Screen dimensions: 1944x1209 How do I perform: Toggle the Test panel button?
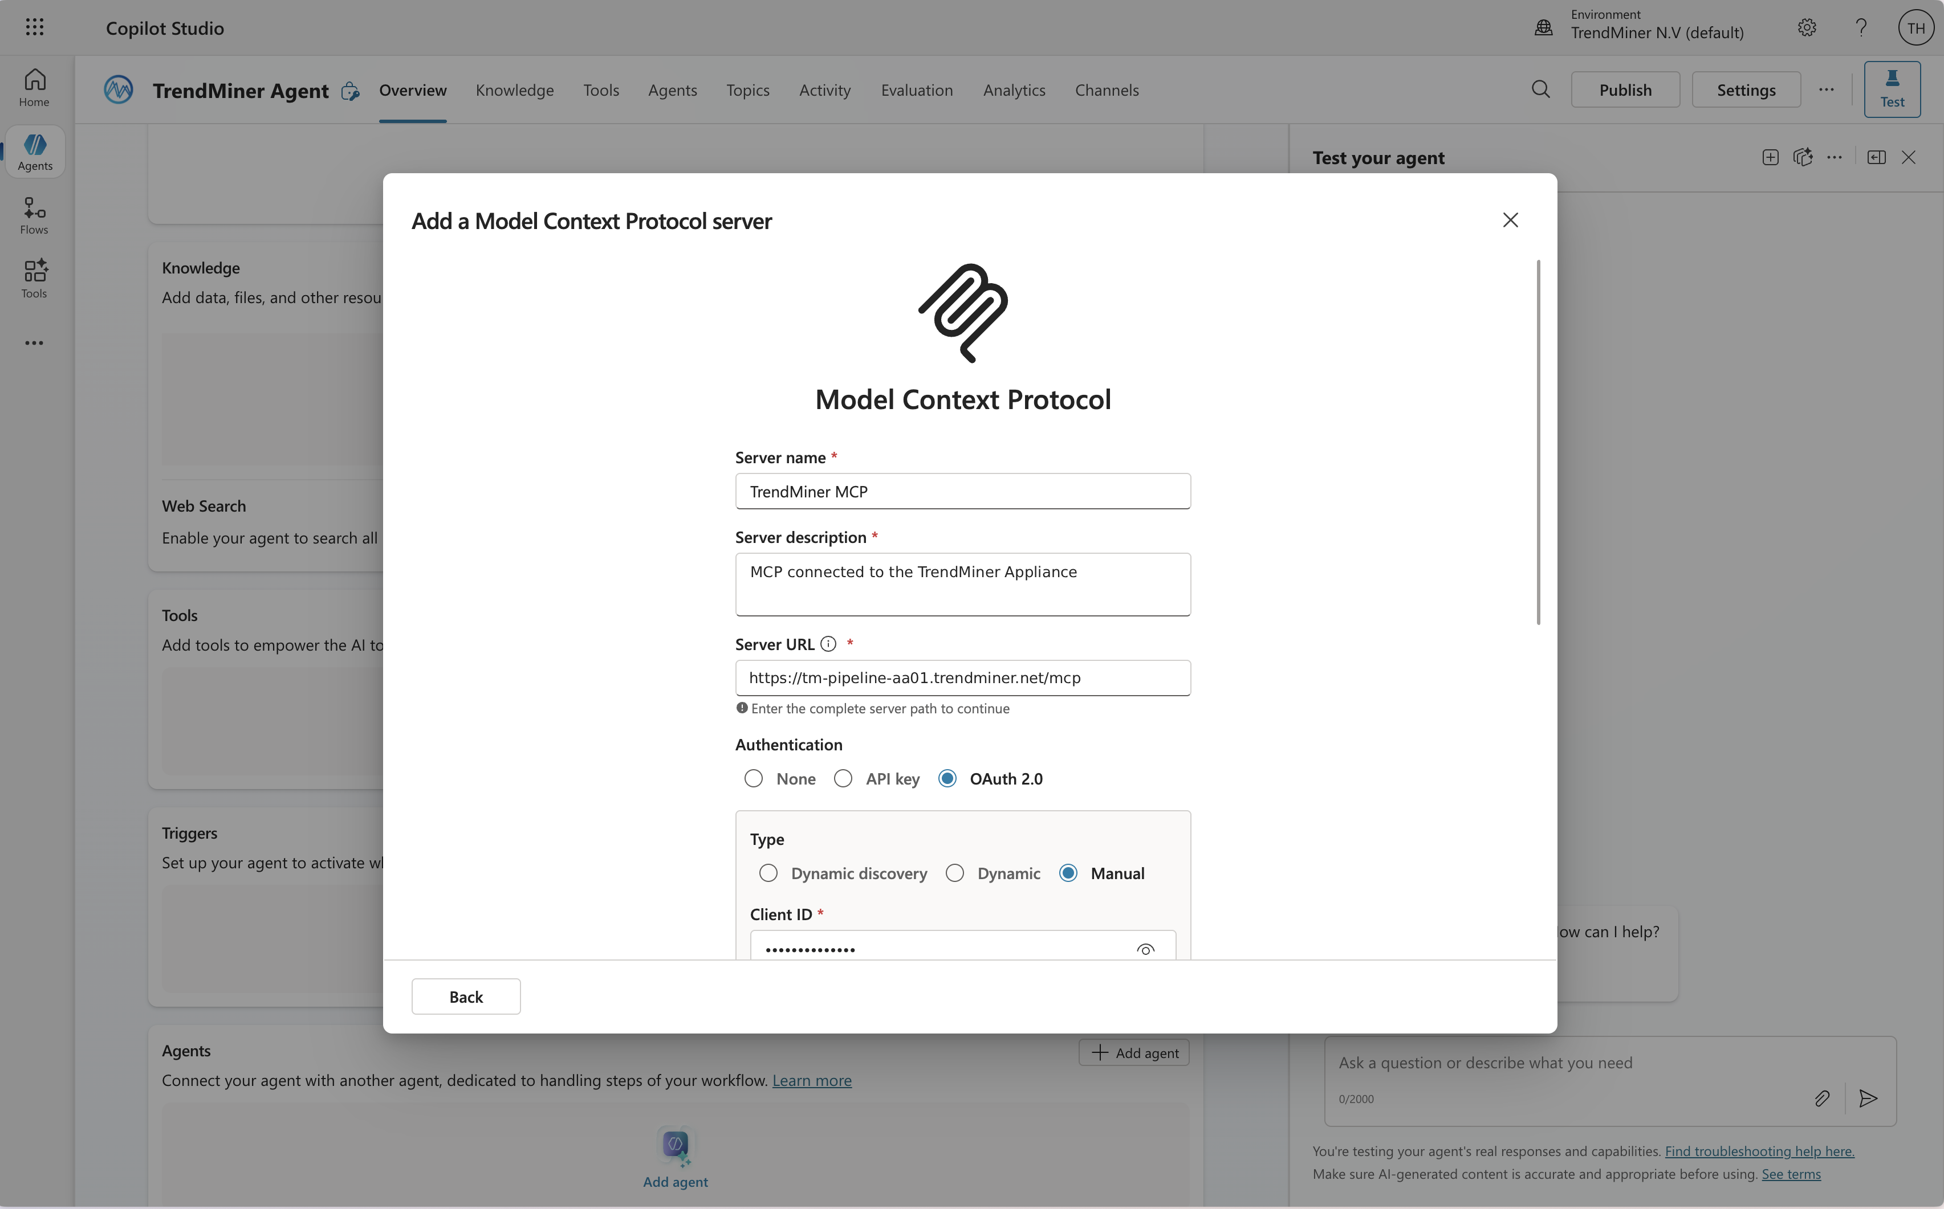[x=1891, y=89]
